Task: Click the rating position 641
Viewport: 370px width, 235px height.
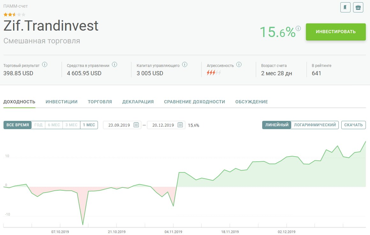Action: click(x=316, y=73)
